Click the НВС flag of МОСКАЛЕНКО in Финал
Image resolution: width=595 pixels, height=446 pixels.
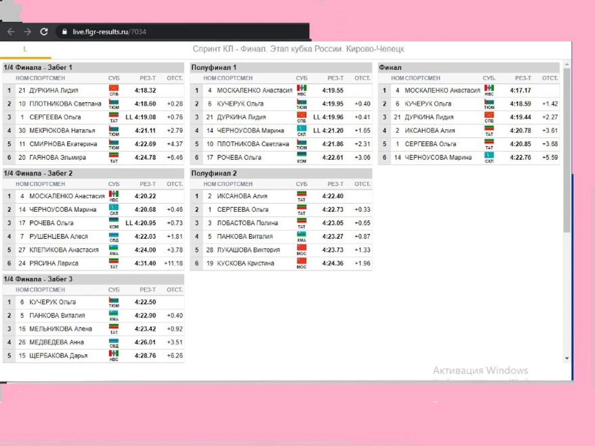coord(489,90)
